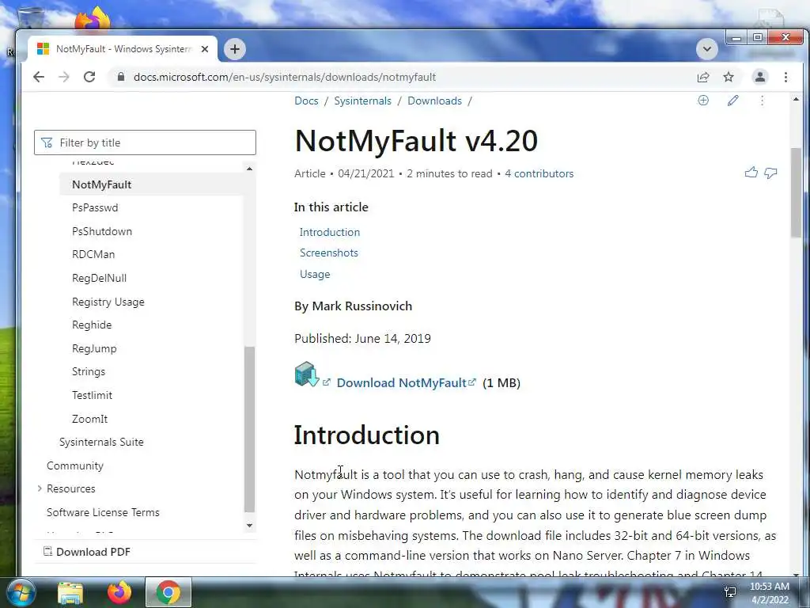Open the tab search dropdown arrow
The width and height of the screenshot is (810, 608).
coord(706,49)
